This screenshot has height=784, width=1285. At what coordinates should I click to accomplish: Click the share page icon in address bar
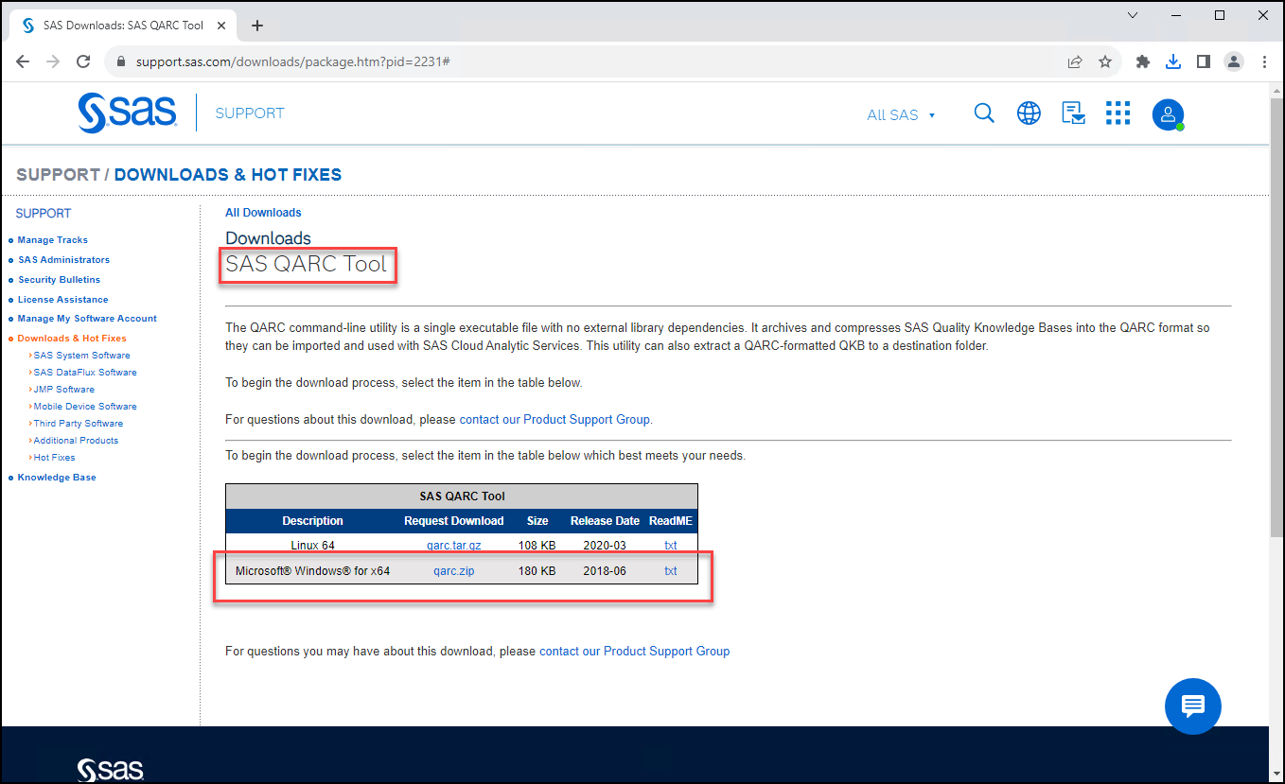(x=1075, y=61)
